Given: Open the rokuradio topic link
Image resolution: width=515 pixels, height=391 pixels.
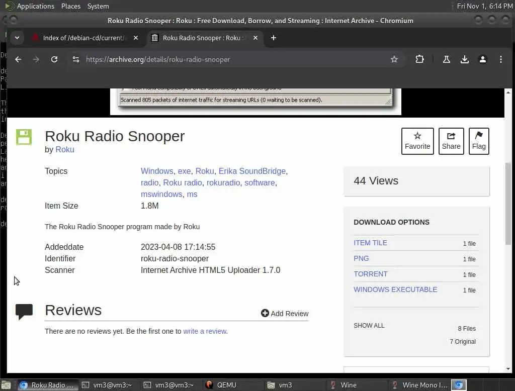Looking at the screenshot, I should [223, 182].
